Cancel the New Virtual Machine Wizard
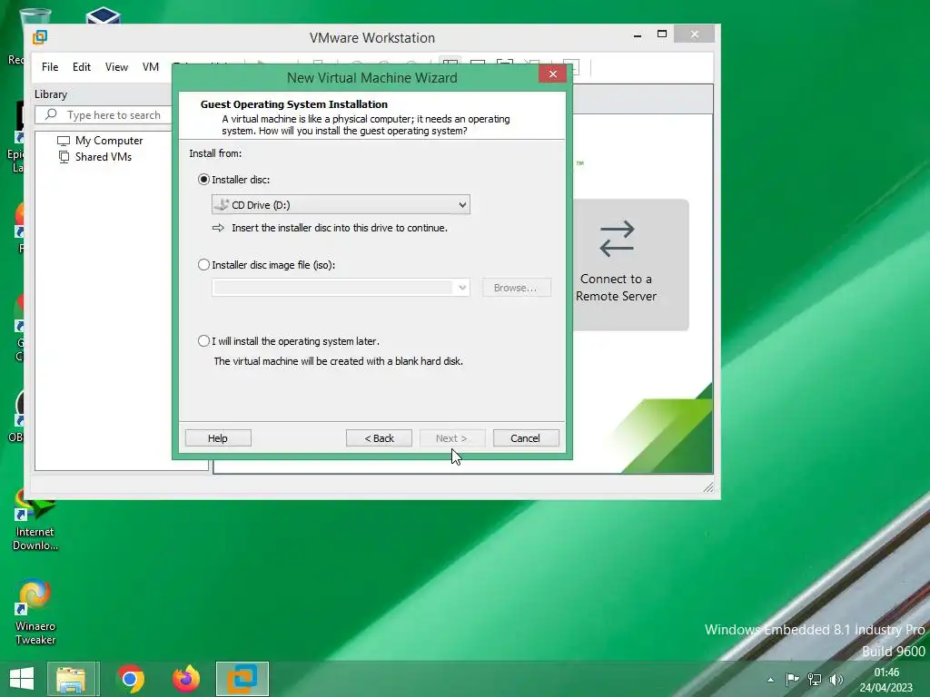 (x=526, y=438)
